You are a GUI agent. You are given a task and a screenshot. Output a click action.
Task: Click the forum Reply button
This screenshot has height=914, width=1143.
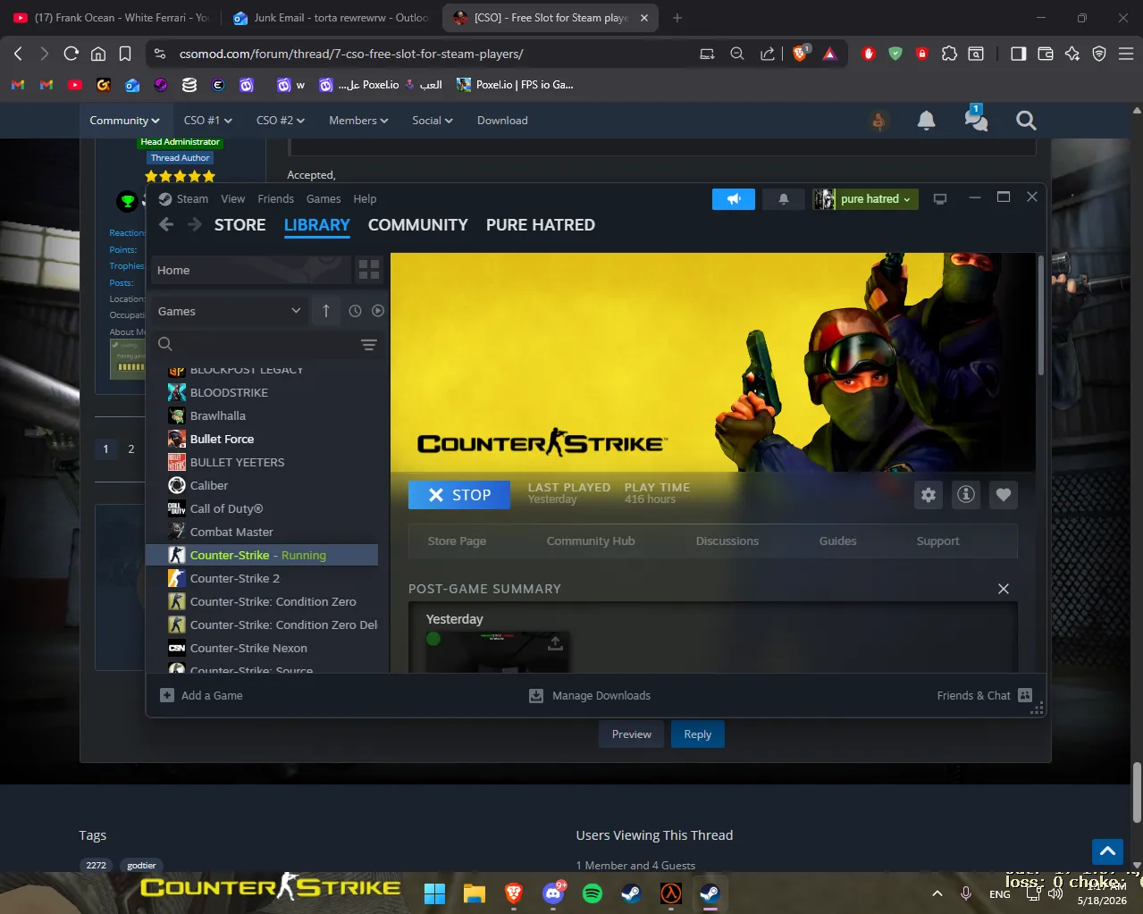click(698, 734)
